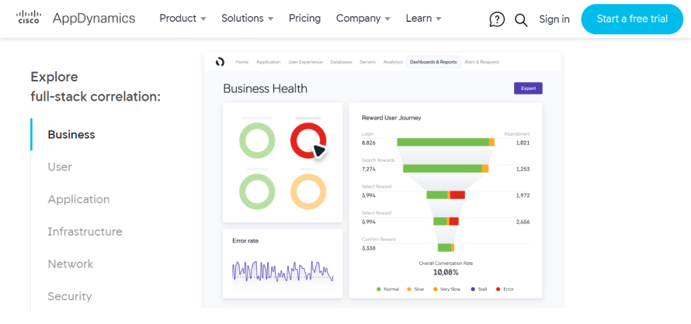Click the Confirm Reward funnel bar
Screen dimensions: 691x324
(x=446, y=248)
